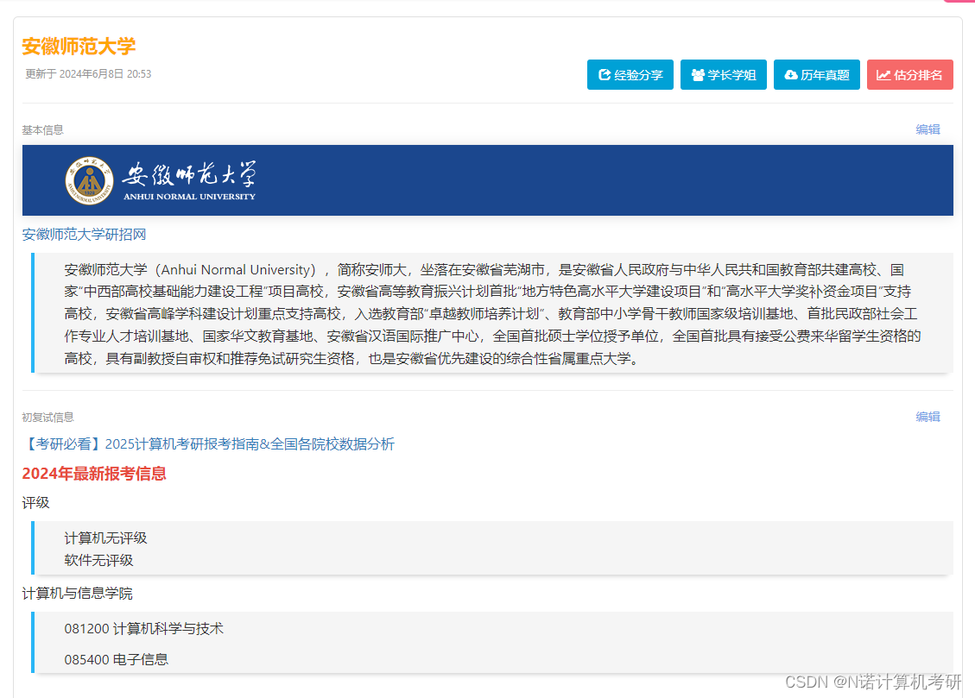
Task: Open the 经验分享 experience sharing button
Action: coord(630,74)
